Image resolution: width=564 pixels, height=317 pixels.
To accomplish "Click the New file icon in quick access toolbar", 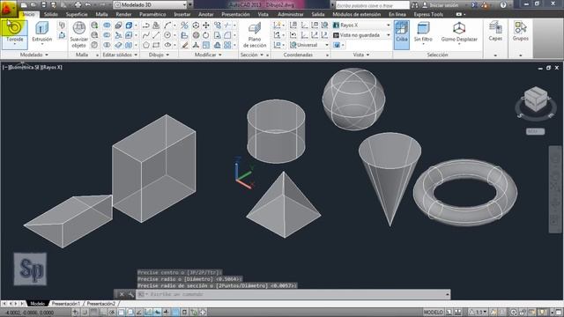I will 24,5.
